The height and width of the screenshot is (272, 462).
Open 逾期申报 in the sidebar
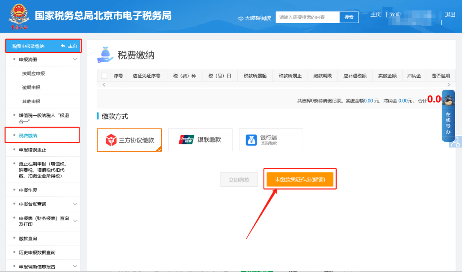click(x=31, y=88)
